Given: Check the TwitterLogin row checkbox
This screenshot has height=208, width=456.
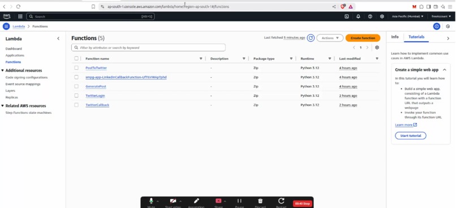Looking at the screenshot, I should 76,96.
